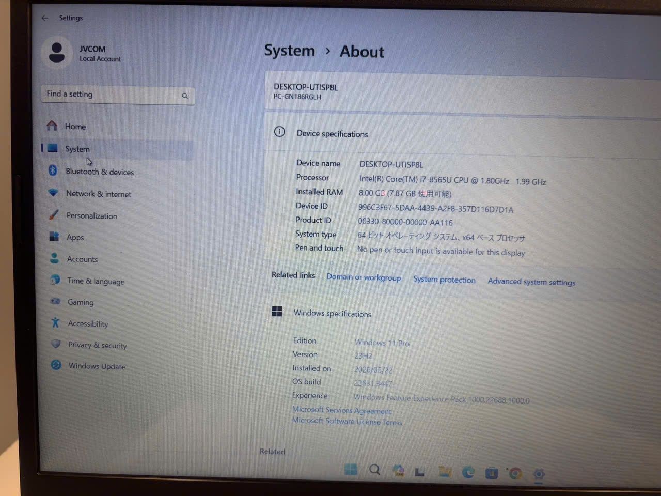This screenshot has width=661, height=496.
Task: Open Microsoft Software License Terms link
Action: (347, 421)
